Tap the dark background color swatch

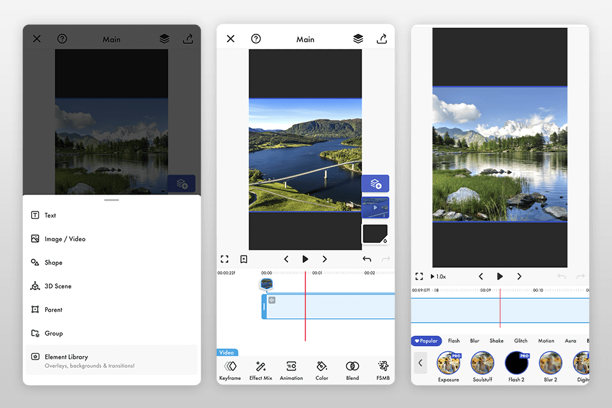coord(375,234)
